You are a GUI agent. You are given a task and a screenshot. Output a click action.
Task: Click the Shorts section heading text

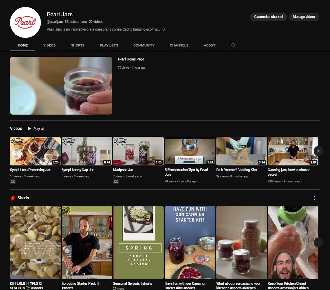[23, 198]
